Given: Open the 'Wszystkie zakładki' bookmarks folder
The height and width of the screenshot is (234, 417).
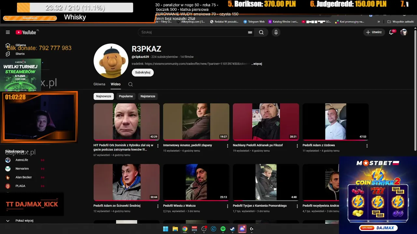Looking at the screenshot, I should click(400, 22).
